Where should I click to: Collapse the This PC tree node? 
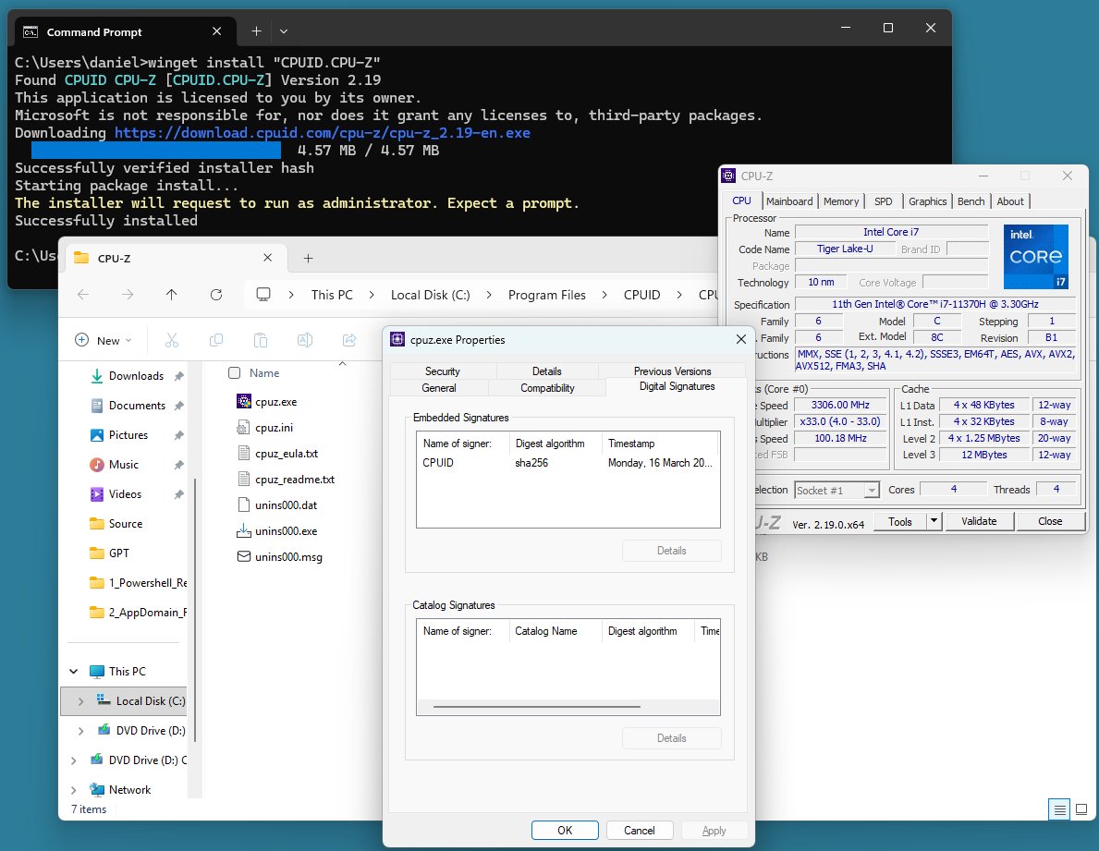click(74, 671)
